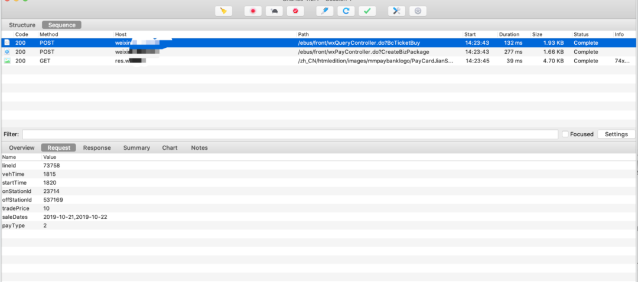Select the wxQueryController.do?BcTicketBuy request
Image resolution: width=638 pixels, height=282 pixels.
(319, 42)
